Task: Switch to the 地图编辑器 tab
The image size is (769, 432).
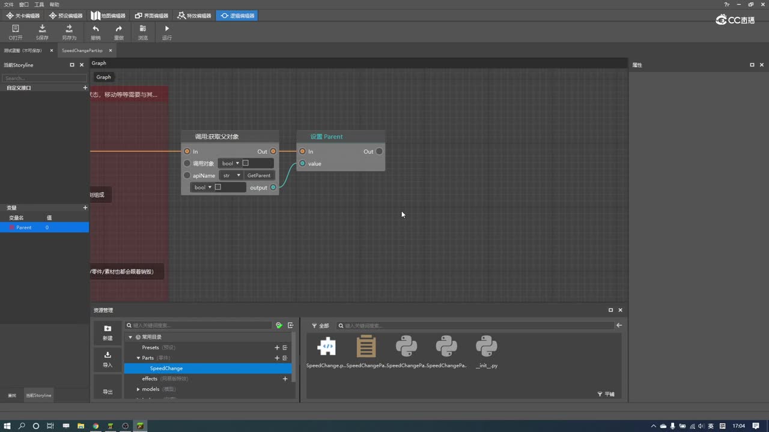Action: pyautogui.click(x=108, y=16)
